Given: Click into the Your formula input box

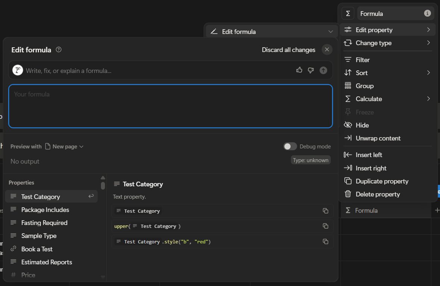Looking at the screenshot, I should (171, 106).
